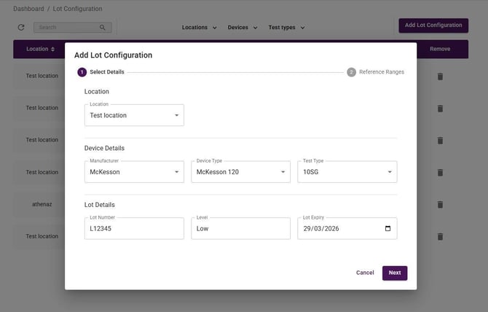Screen dimensions: 488x312
Task: Click the sort arrows on Location column
Action: pos(52,50)
